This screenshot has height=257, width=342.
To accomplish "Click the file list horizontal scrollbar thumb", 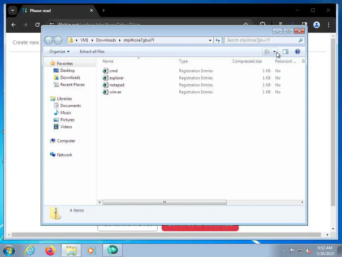I will pos(165,202).
